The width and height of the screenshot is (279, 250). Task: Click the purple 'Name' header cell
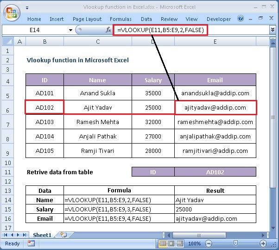pyautogui.click(x=98, y=80)
